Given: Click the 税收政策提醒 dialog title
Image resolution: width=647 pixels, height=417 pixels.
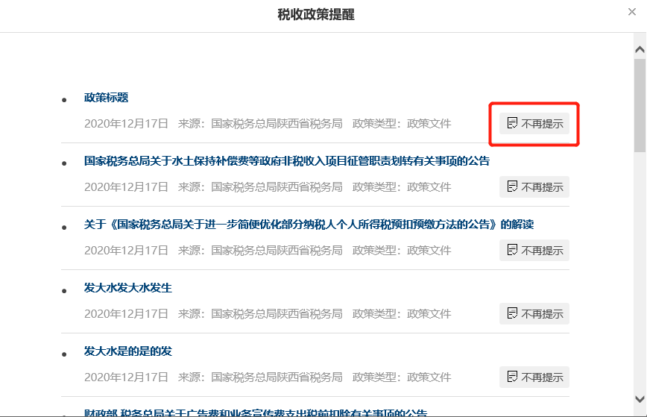Looking at the screenshot, I should click(x=316, y=14).
